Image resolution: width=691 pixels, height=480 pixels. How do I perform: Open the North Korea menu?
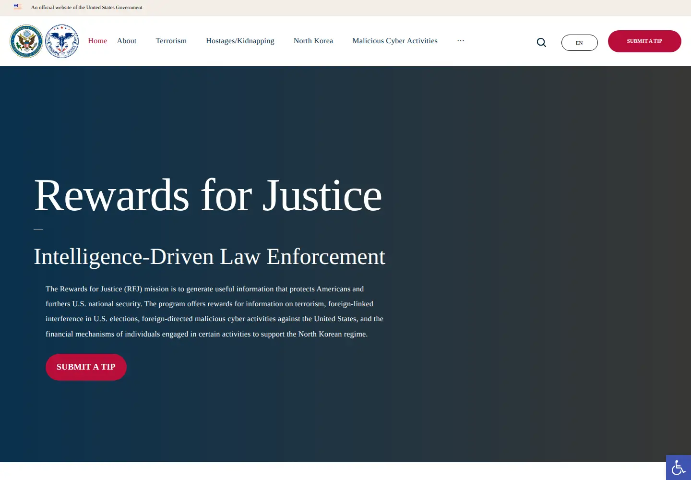313,41
